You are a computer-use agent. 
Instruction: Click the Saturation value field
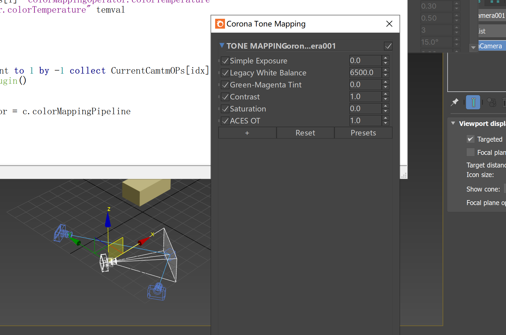(366, 109)
